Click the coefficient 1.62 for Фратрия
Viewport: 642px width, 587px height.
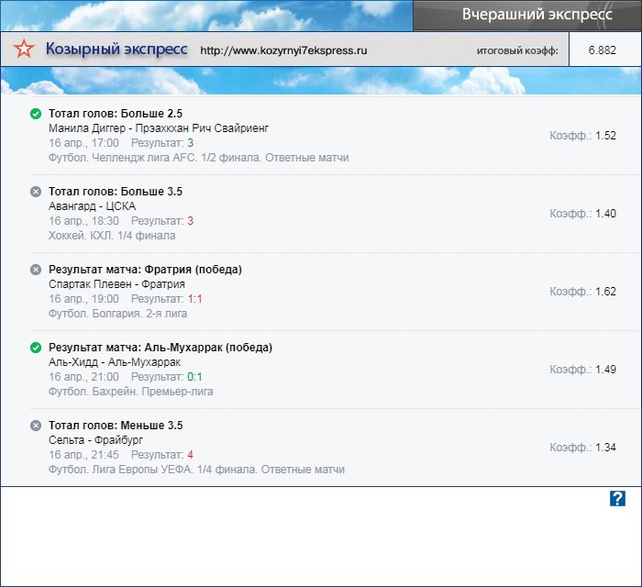tap(605, 291)
